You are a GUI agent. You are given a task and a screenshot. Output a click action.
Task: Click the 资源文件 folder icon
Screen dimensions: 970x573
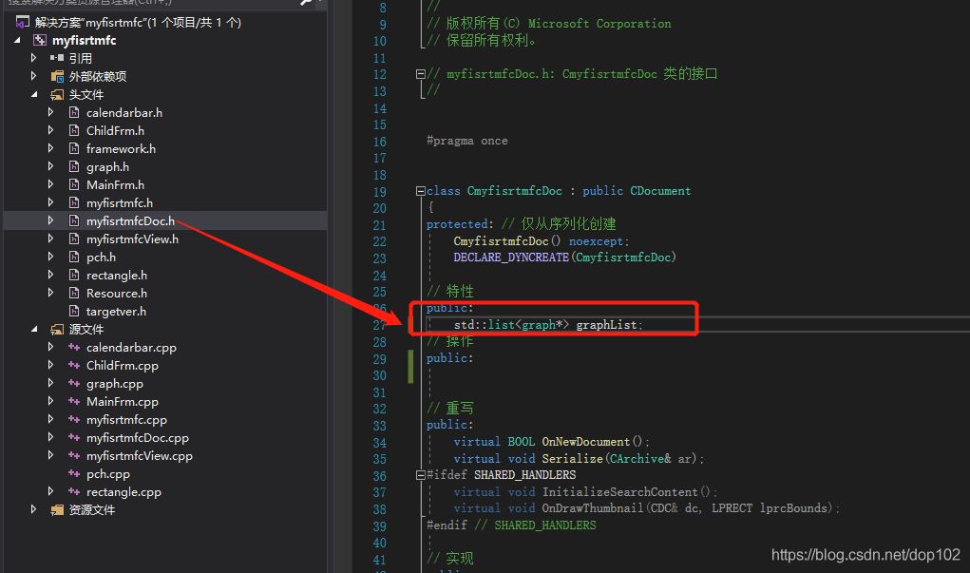tap(57, 510)
